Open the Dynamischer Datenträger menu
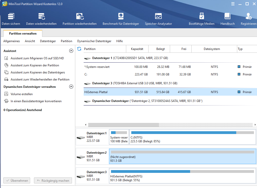 (94, 41)
